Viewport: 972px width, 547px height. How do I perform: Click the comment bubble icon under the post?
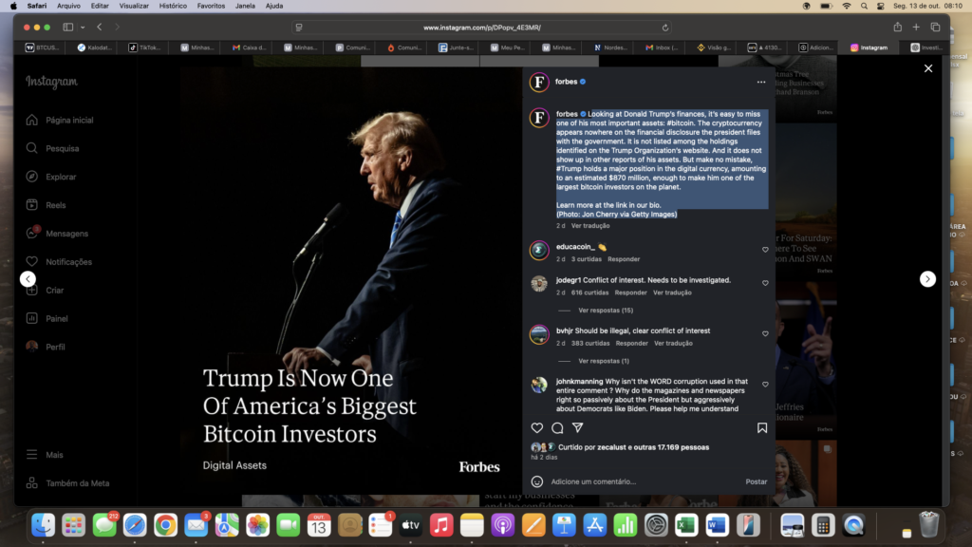tap(557, 428)
